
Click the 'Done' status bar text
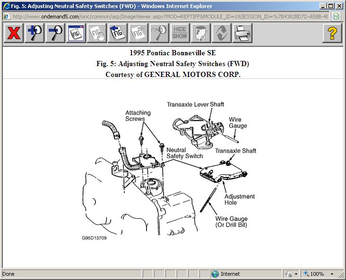point(9,274)
